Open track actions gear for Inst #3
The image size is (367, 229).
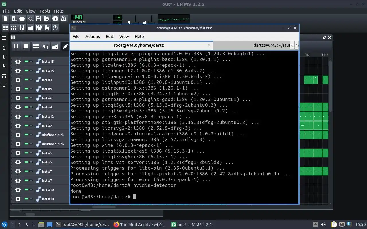(x=18, y=80)
